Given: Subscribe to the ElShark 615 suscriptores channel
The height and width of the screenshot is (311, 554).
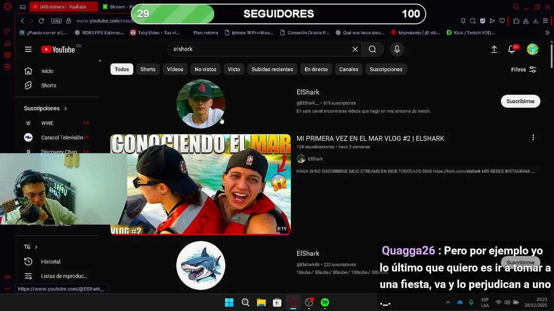Looking at the screenshot, I should (x=520, y=101).
